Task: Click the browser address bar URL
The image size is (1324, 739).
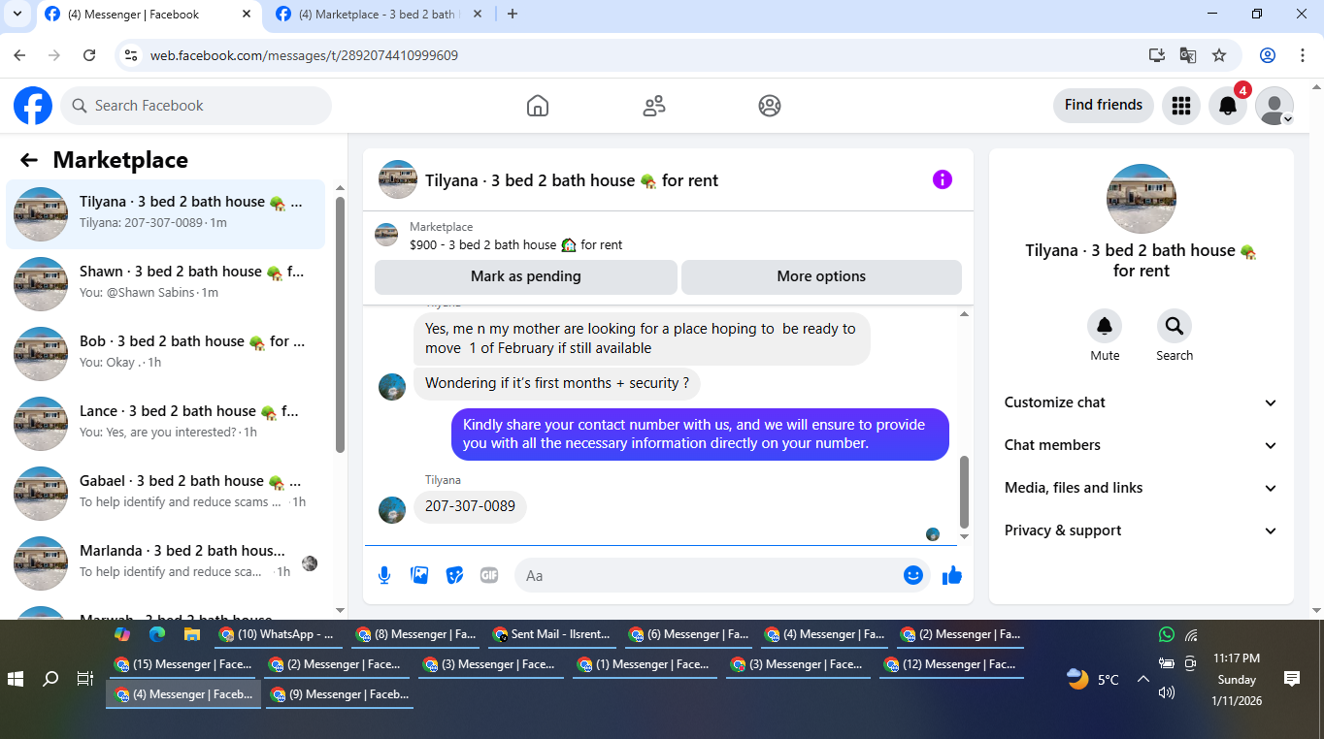Action: coord(304,55)
